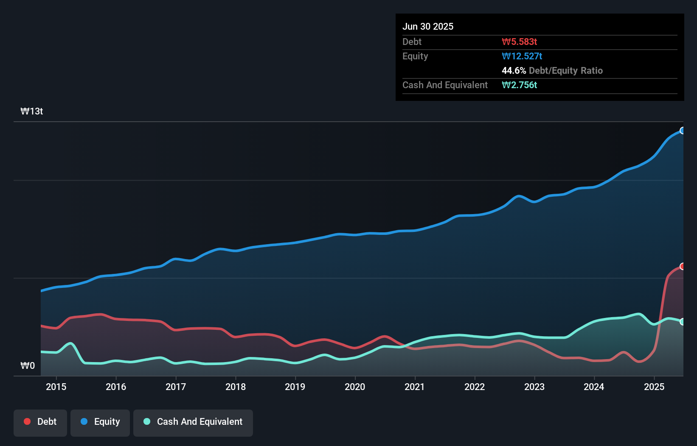
Task: Select the 2025 label on the timeline
Action: click(x=654, y=387)
